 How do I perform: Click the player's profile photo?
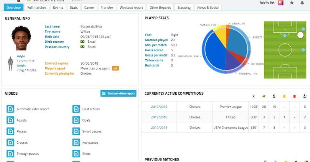coord(21,38)
